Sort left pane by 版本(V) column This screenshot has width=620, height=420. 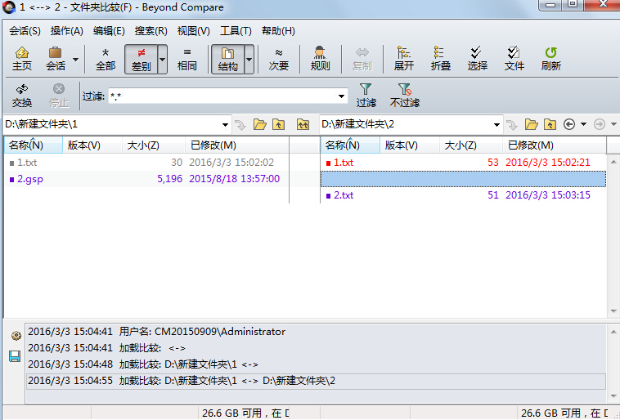[92, 145]
